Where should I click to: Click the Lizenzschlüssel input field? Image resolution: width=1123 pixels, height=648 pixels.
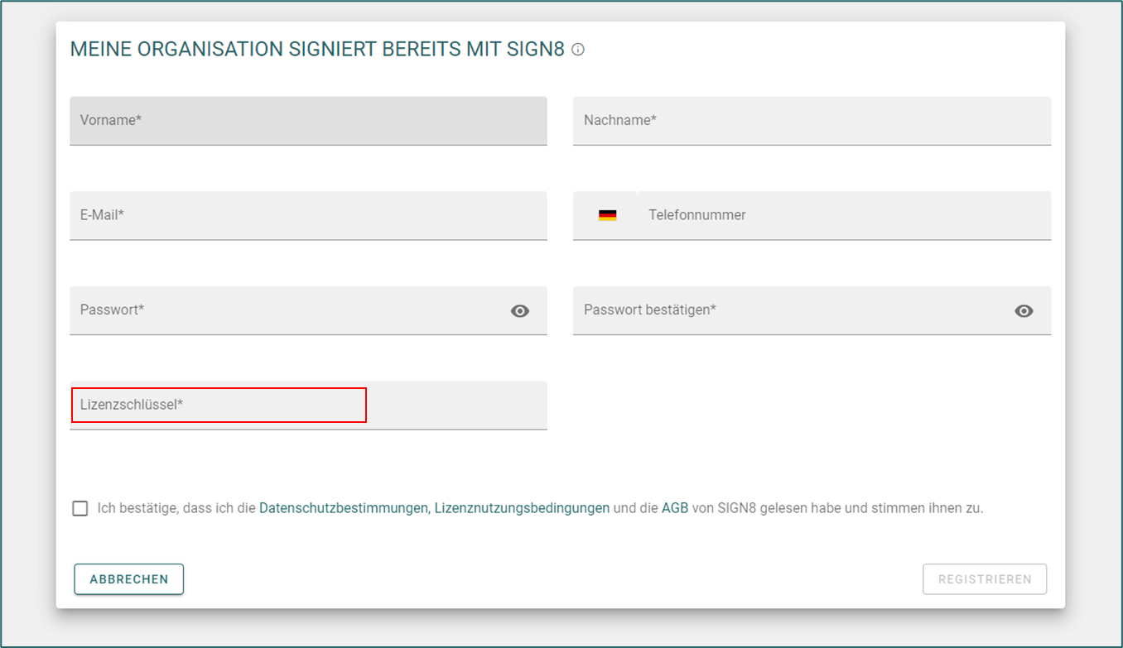[x=308, y=406]
